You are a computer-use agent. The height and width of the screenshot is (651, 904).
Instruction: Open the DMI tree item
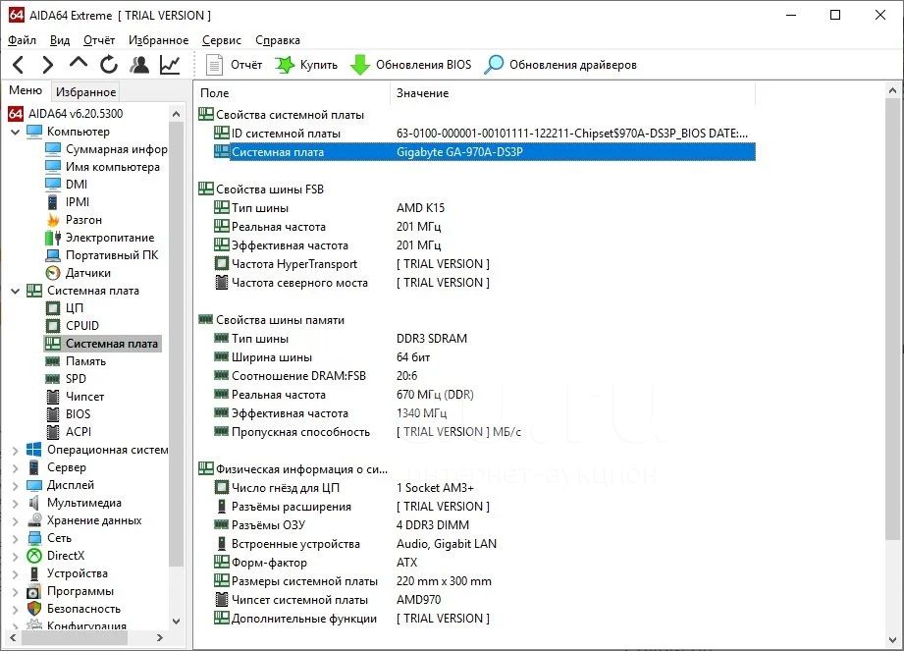point(67,185)
